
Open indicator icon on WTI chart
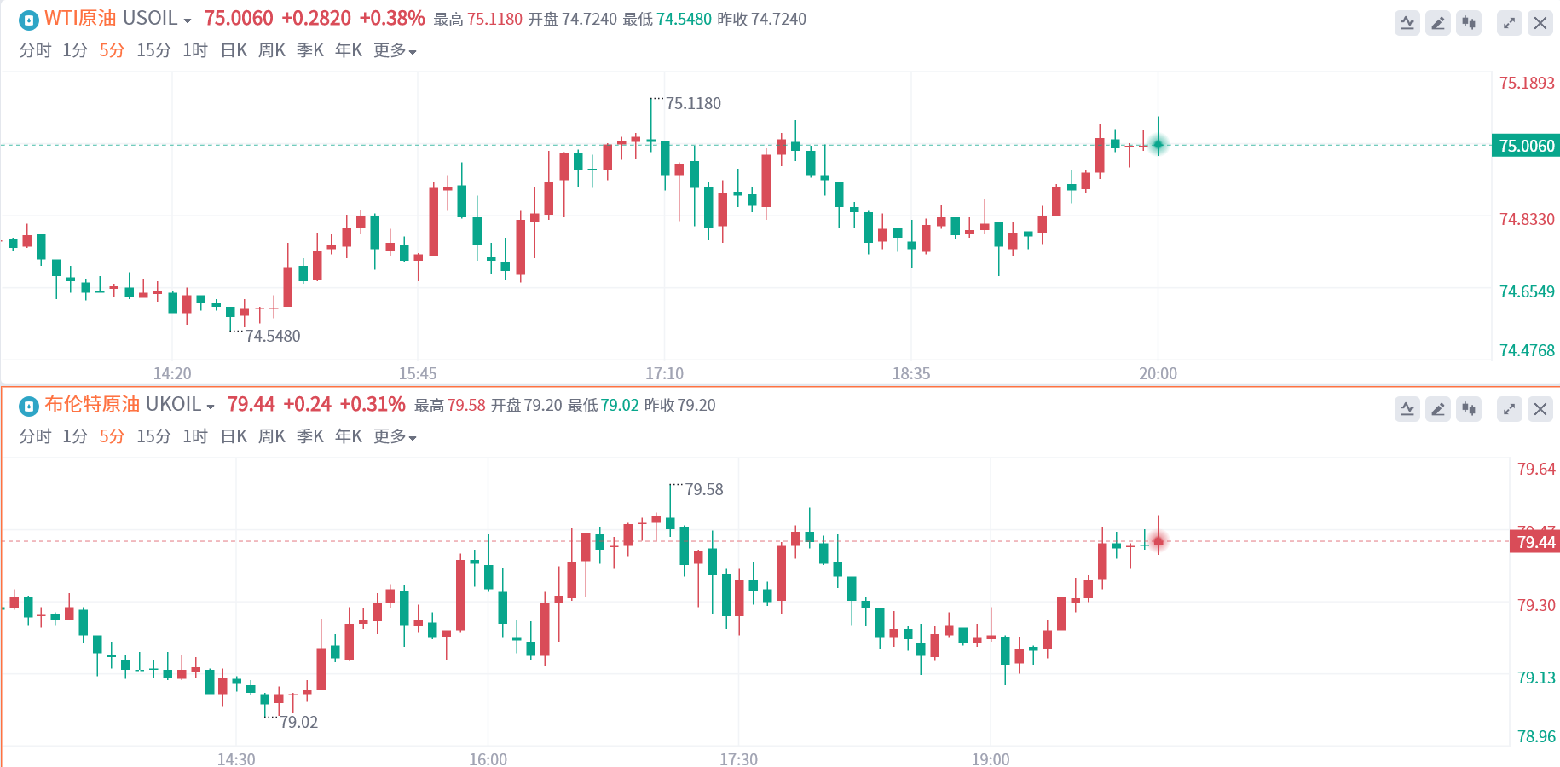coord(1407,23)
